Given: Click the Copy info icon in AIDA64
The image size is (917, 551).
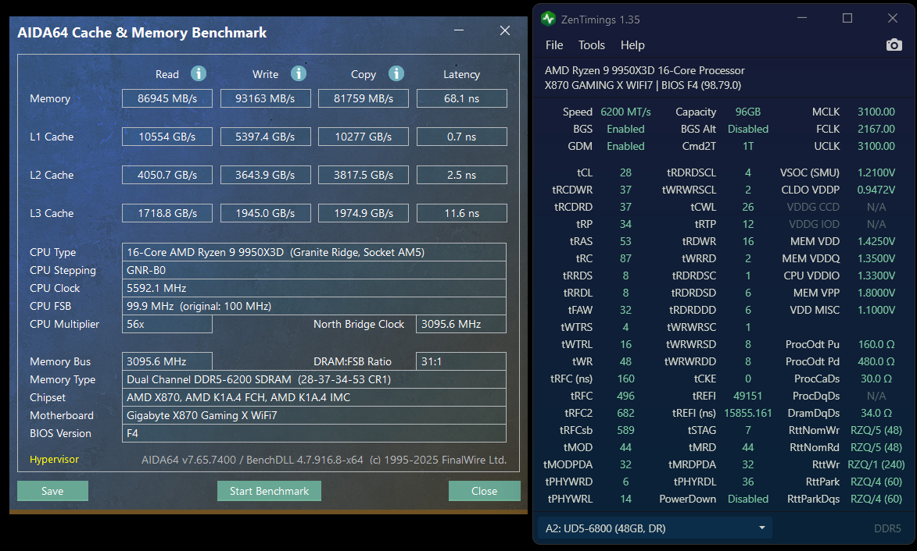Looking at the screenshot, I should tap(396, 73).
